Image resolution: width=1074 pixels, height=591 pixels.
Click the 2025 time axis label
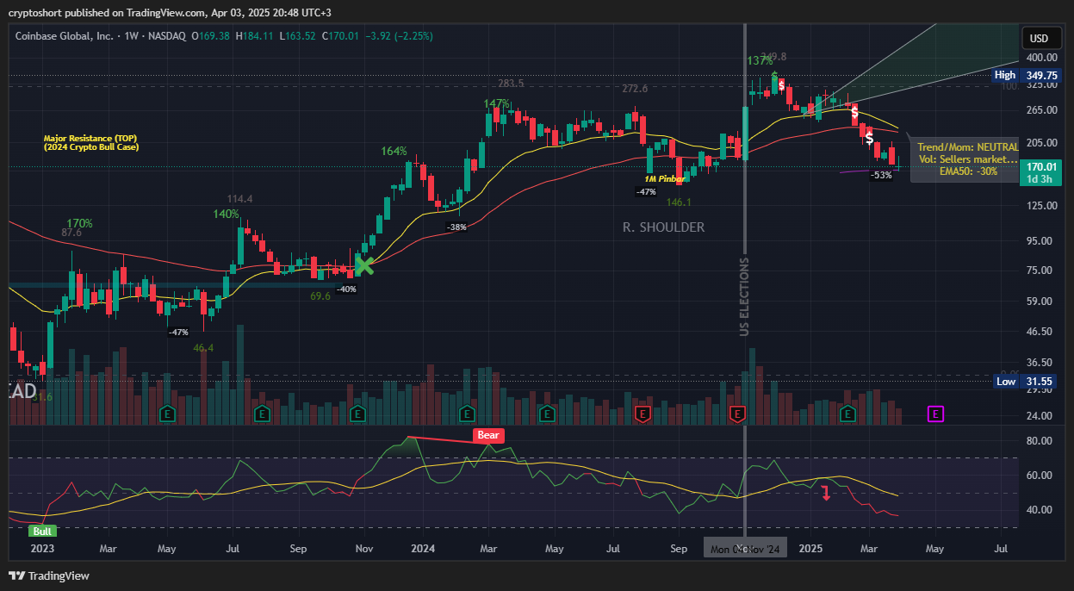[812, 548]
